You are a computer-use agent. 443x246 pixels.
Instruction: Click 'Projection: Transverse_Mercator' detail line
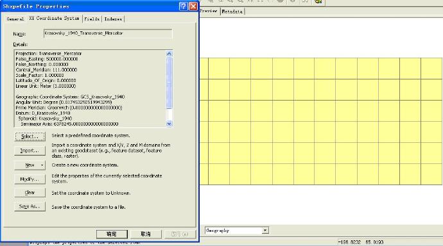(x=49, y=54)
